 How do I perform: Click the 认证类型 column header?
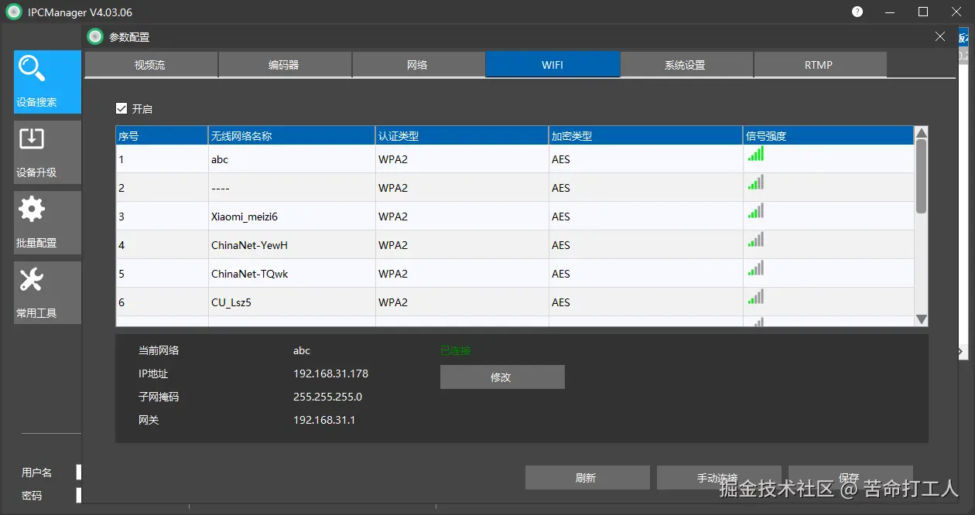462,136
